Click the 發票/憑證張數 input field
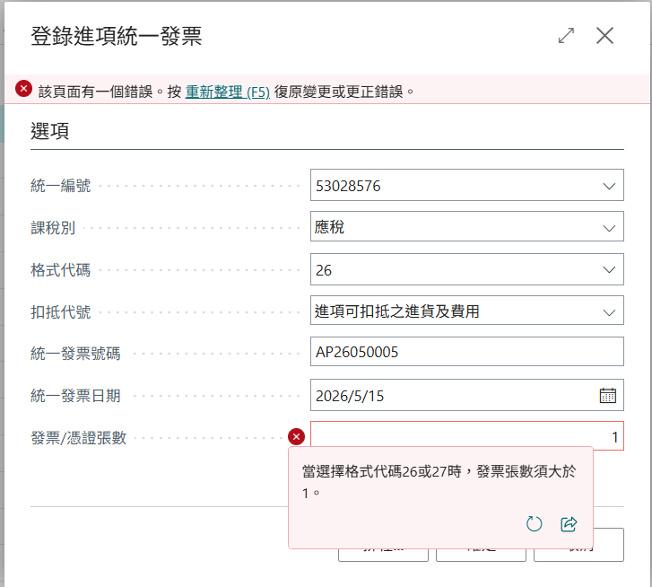This screenshot has height=587, width=652. click(466, 436)
